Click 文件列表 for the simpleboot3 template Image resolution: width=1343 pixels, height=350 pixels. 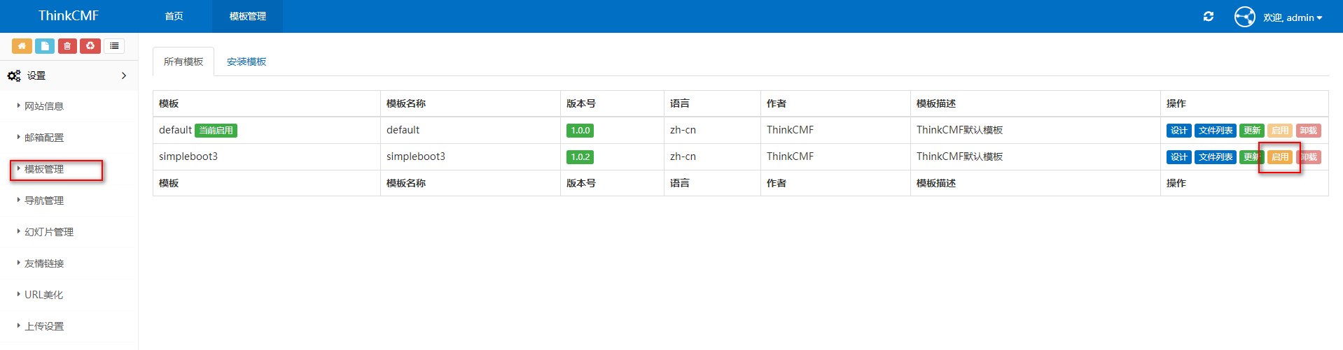point(1216,157)
